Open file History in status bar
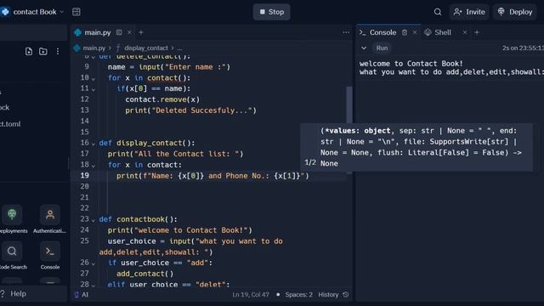 point(328,295)
